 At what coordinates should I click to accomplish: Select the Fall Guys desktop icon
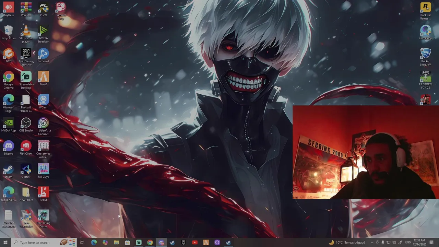[x=43, y=170]
